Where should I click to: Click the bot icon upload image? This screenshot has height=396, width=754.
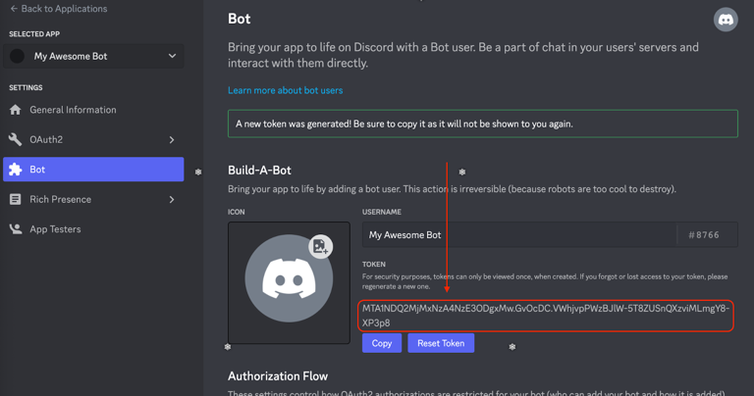[x=289, y=282]
